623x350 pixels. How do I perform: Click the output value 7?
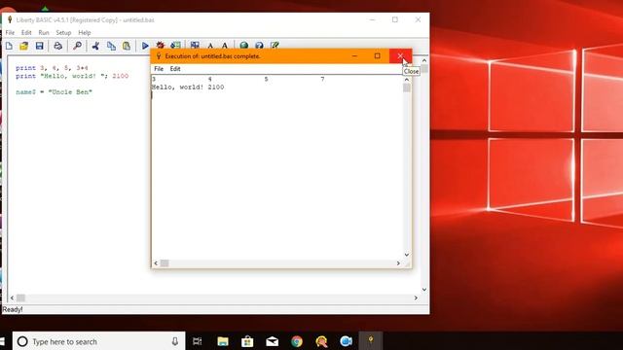coord(322,79)
